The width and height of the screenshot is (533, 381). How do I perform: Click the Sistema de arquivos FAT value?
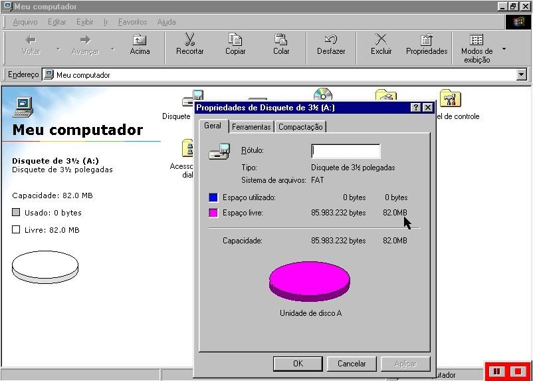coord(318,180)
